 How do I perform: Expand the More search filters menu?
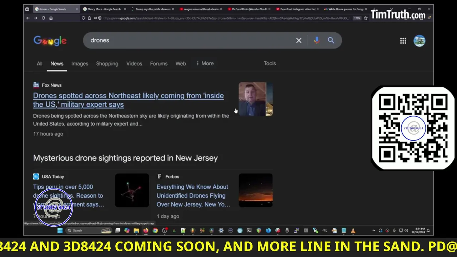coord(205,64)
